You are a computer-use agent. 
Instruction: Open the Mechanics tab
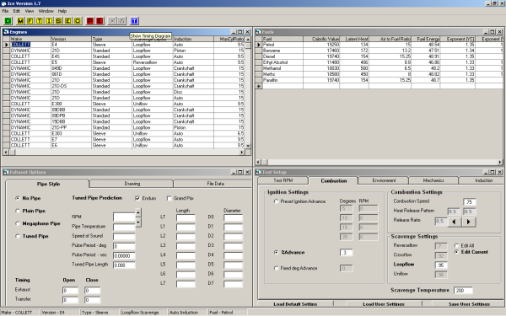tap(433, 180)
